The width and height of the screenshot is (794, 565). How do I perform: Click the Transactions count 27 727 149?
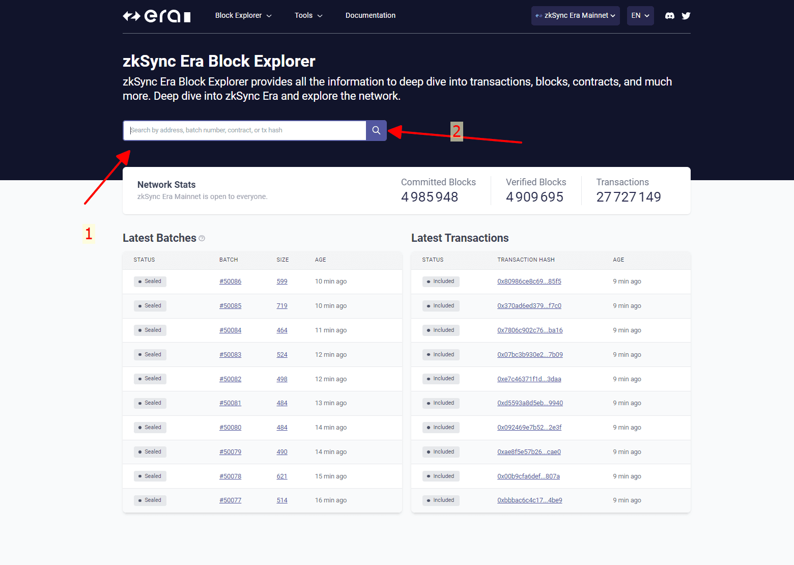click(x=629, y=197)
